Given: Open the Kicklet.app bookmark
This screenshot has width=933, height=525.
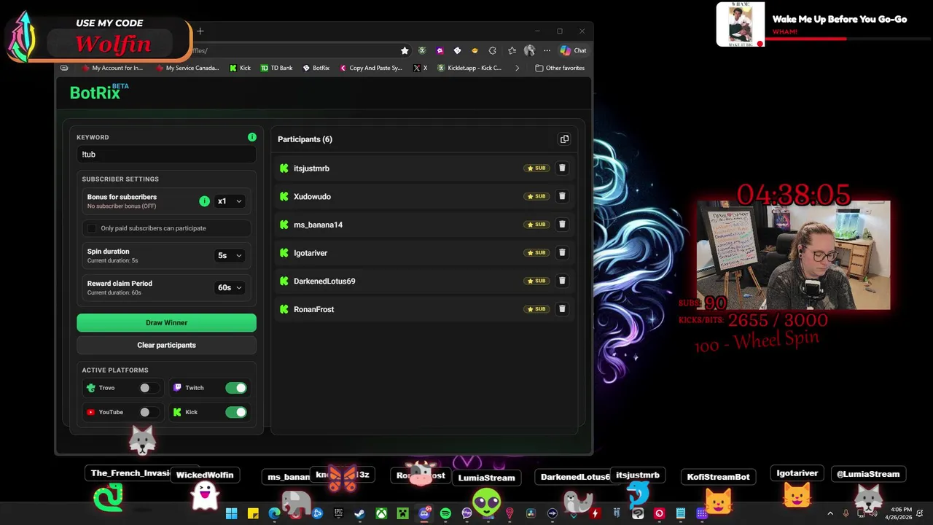Looking at the screenshot, I should [470, 68].
